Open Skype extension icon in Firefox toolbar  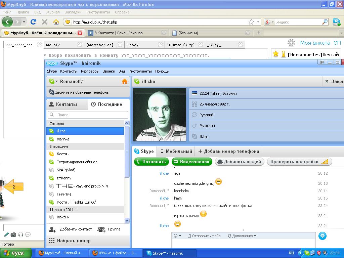336,22
